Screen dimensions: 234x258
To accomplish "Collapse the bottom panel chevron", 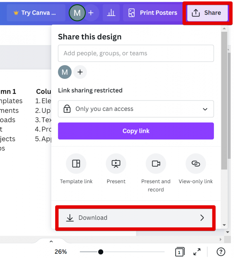I will (51, 241).
